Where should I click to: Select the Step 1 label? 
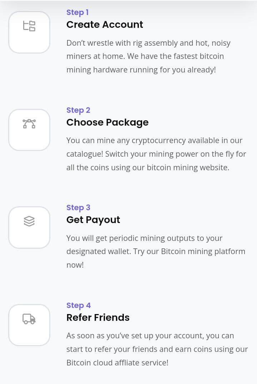coord(77,12)
